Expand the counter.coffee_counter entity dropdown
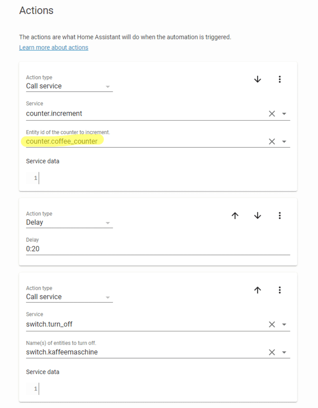This screenshot has width=318, height=408. [284, 141]
